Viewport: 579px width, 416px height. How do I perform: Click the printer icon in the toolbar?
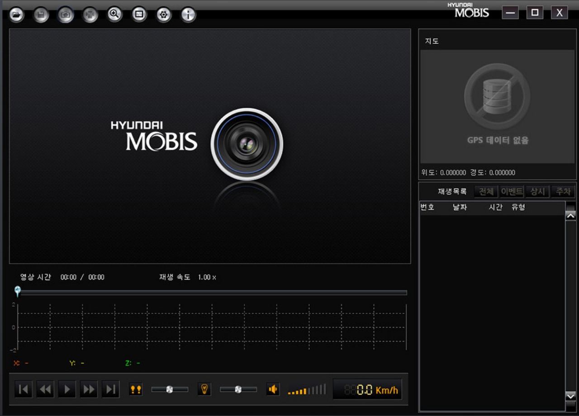pos(90,15)
